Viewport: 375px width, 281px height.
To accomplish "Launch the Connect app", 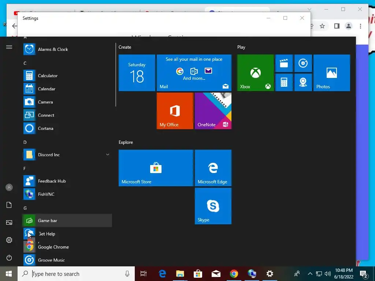I will coord(67,115).
